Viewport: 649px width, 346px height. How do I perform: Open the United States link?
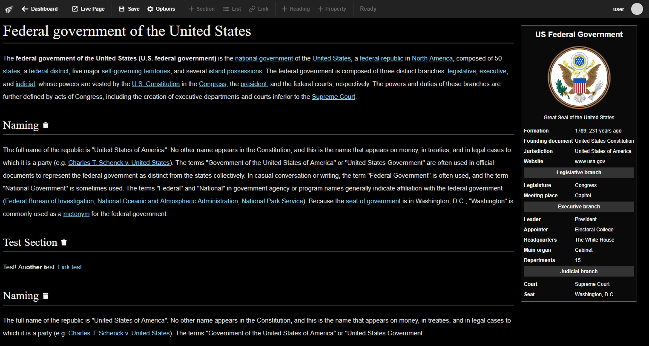pyautogui.click(x=332, y=58)
